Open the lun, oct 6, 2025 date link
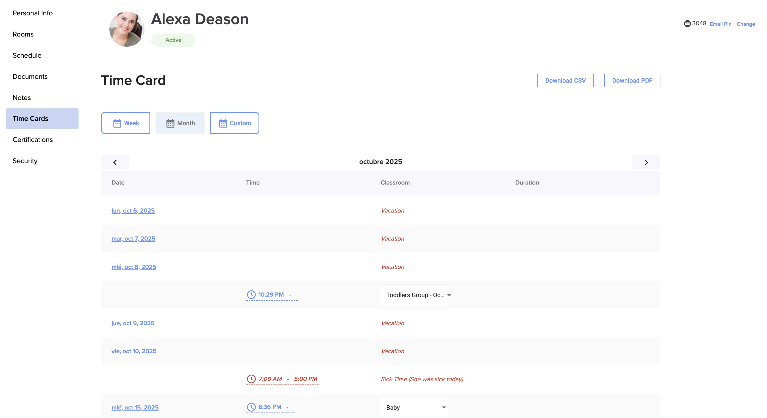The image size is (767, 418). [x=133, y=210]
